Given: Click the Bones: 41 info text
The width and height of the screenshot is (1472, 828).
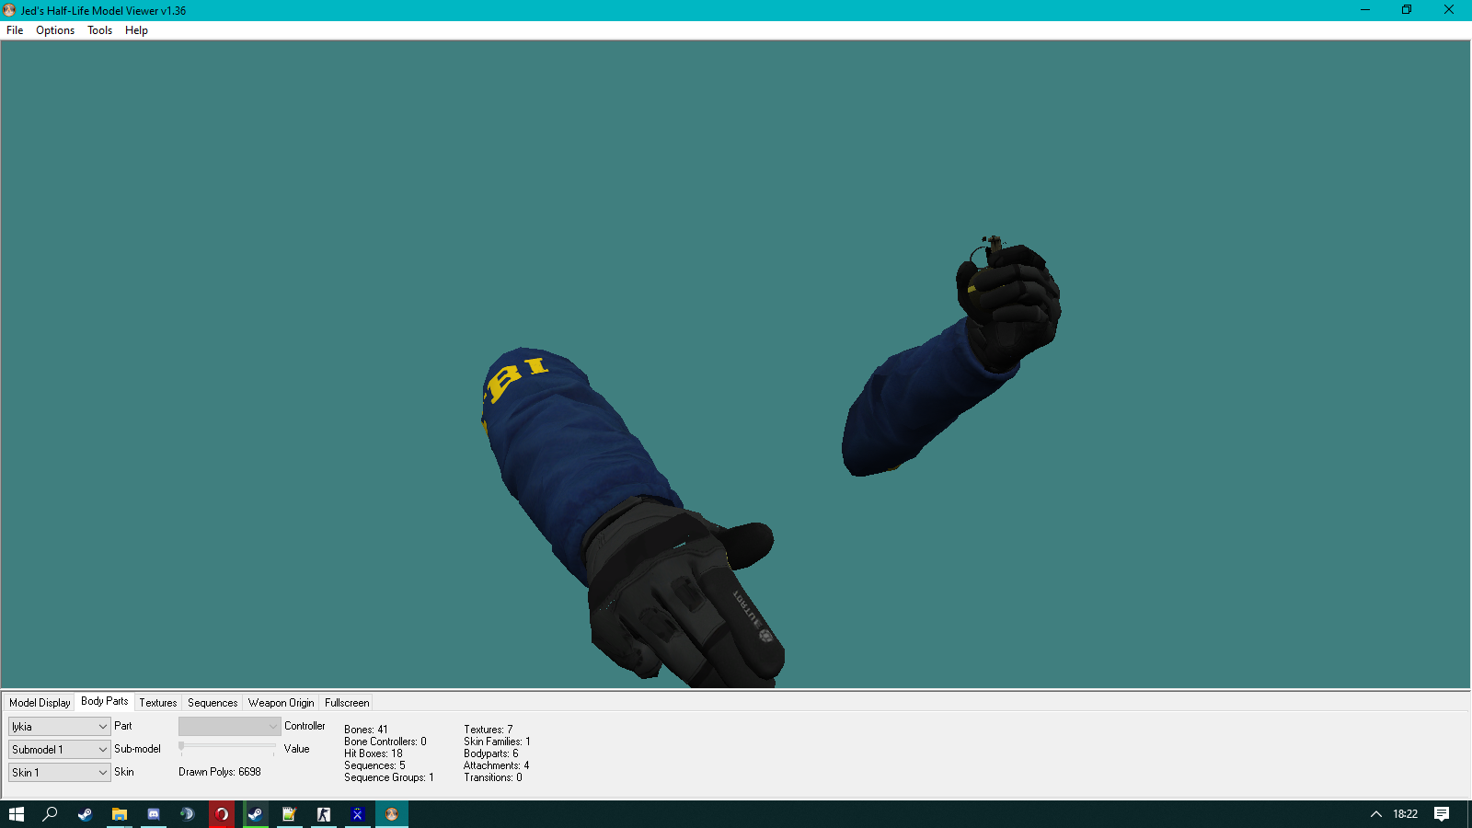Looking at the screenshot, I should tap(366, 730).
